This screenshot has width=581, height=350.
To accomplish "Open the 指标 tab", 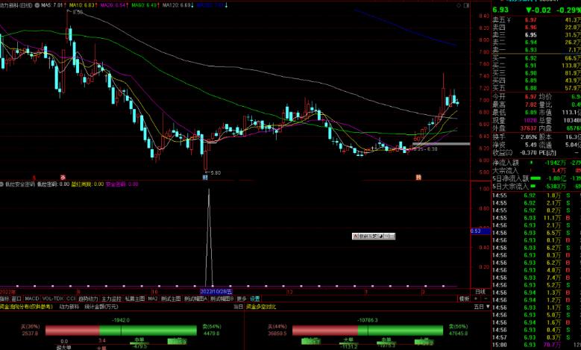I will click(x=4, y=299).
